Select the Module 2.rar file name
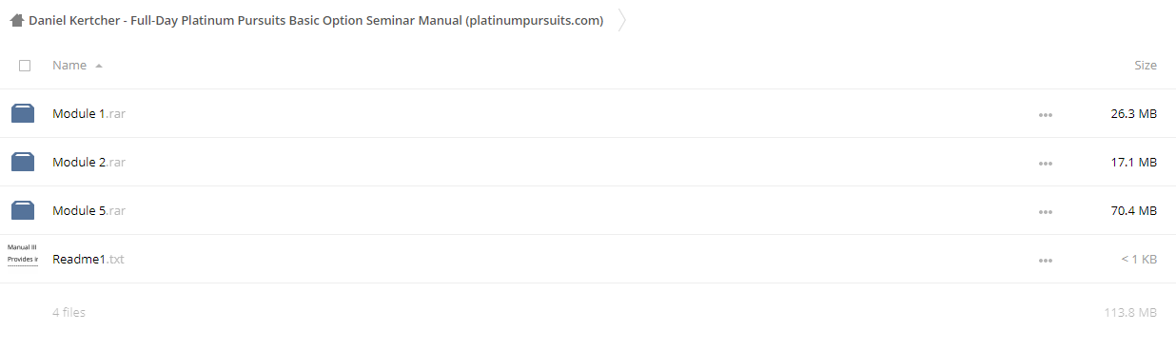The height and width of the screenshot is (351, 1176). [x=89, y=162]
